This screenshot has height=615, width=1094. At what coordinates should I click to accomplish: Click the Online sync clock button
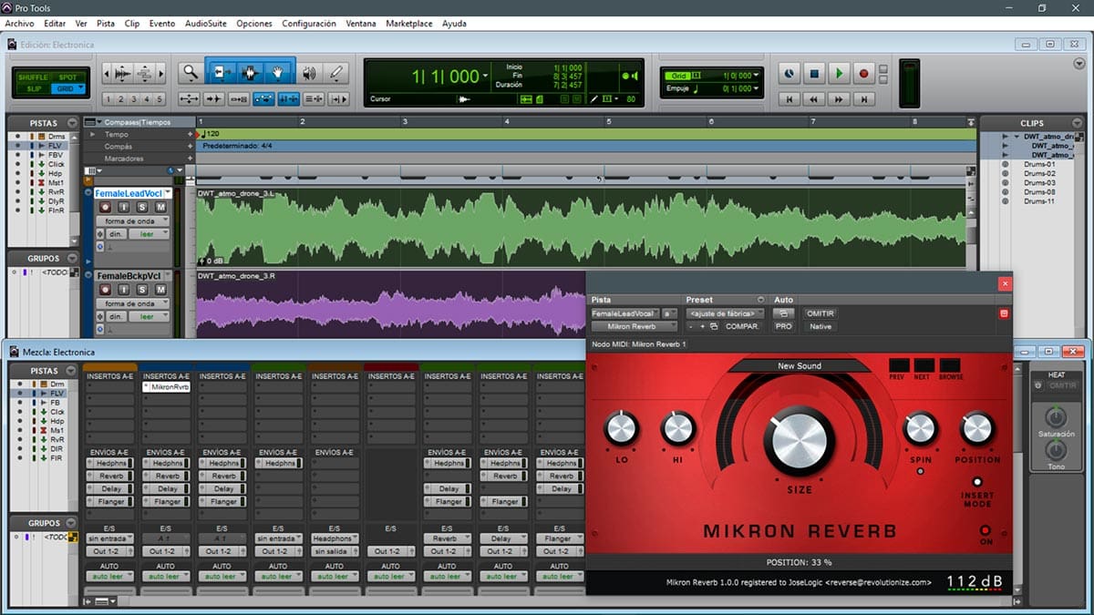[x=790, y=73]
